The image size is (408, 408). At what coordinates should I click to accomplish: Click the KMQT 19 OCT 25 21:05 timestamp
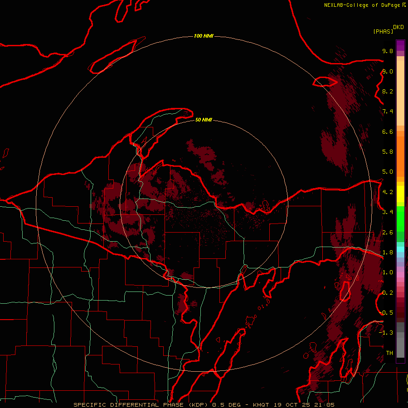click(x=294, y=405)
